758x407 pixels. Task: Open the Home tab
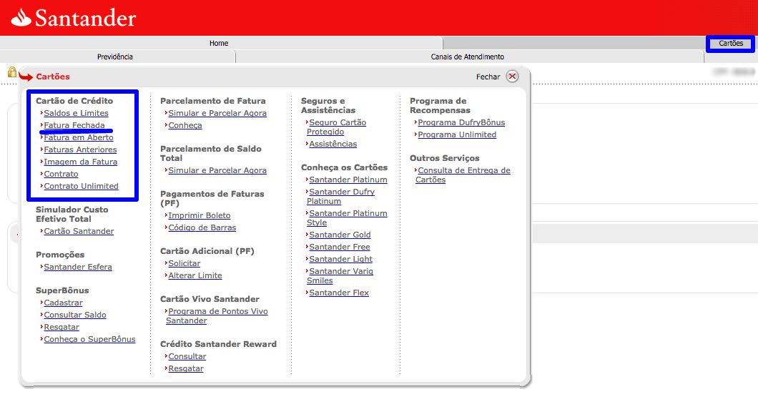tap(219, 43)
